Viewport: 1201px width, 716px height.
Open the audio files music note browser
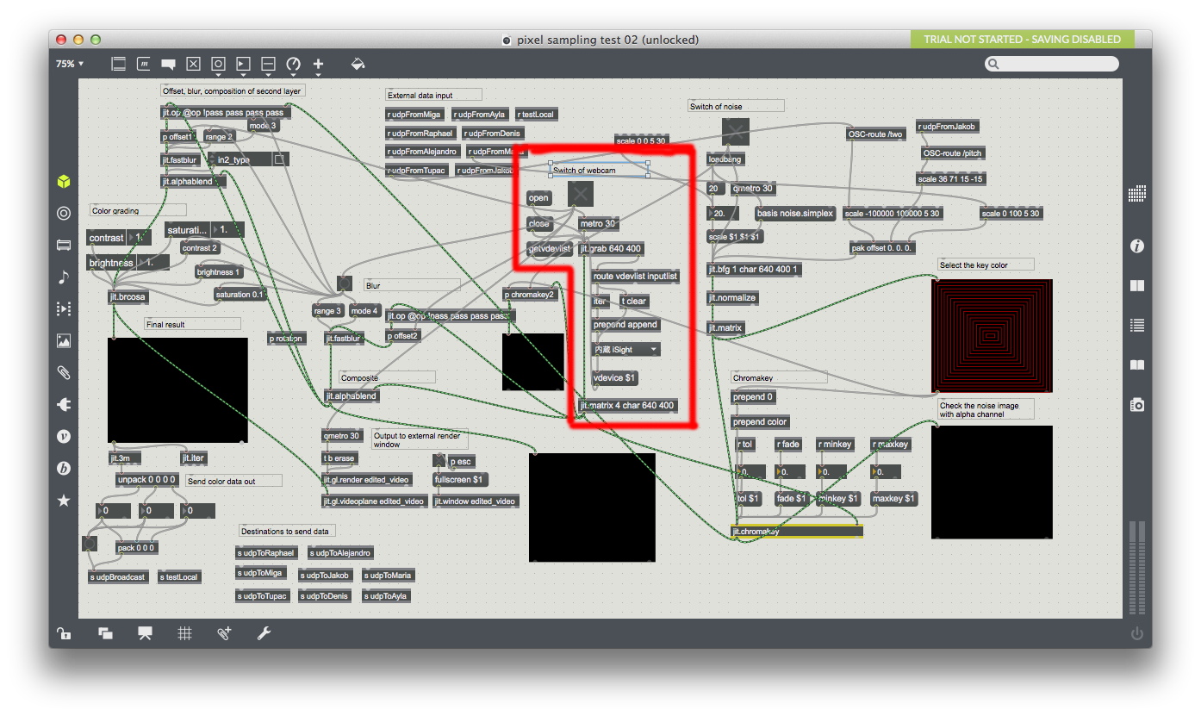tap(64, 277)
